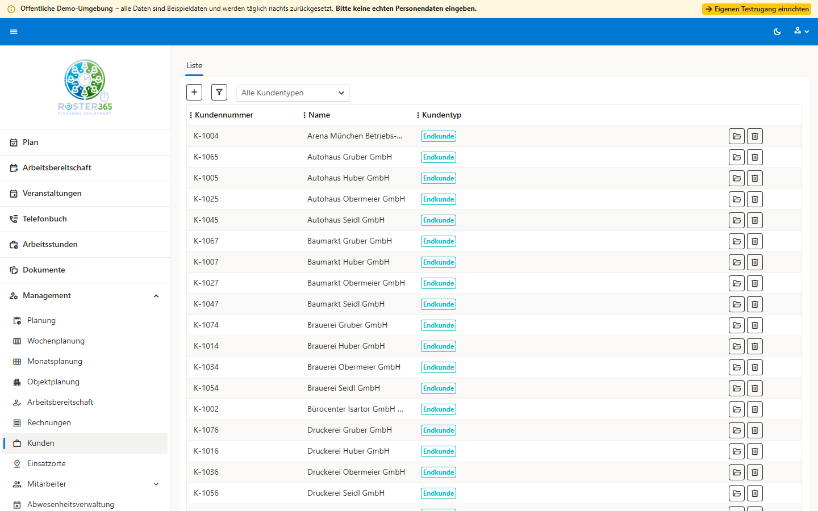Click Endkunde badge for K-1025
818x511 pixels.
439,199
